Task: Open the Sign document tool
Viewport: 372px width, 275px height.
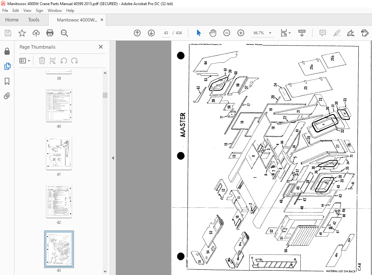Action: click(351, 33)
